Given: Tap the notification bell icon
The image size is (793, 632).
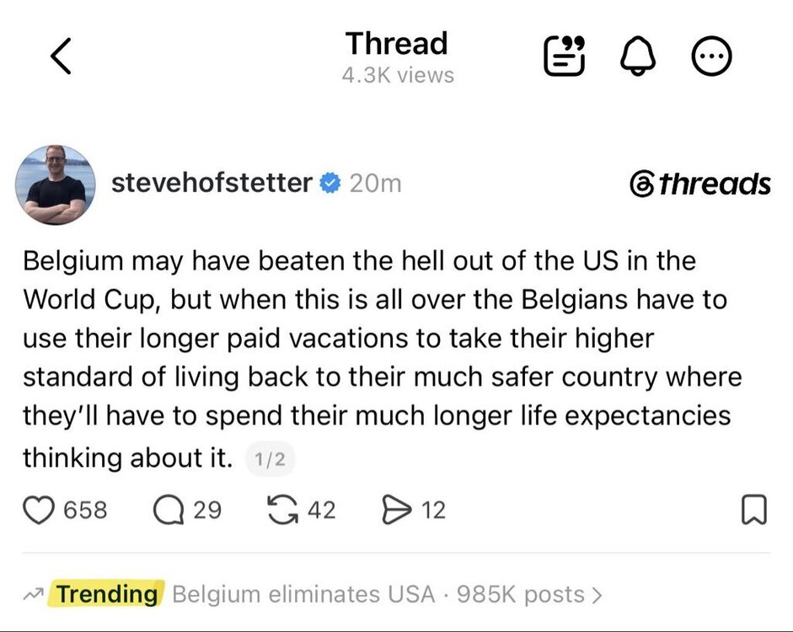Looking at the screenshot, I should [638, 56].
